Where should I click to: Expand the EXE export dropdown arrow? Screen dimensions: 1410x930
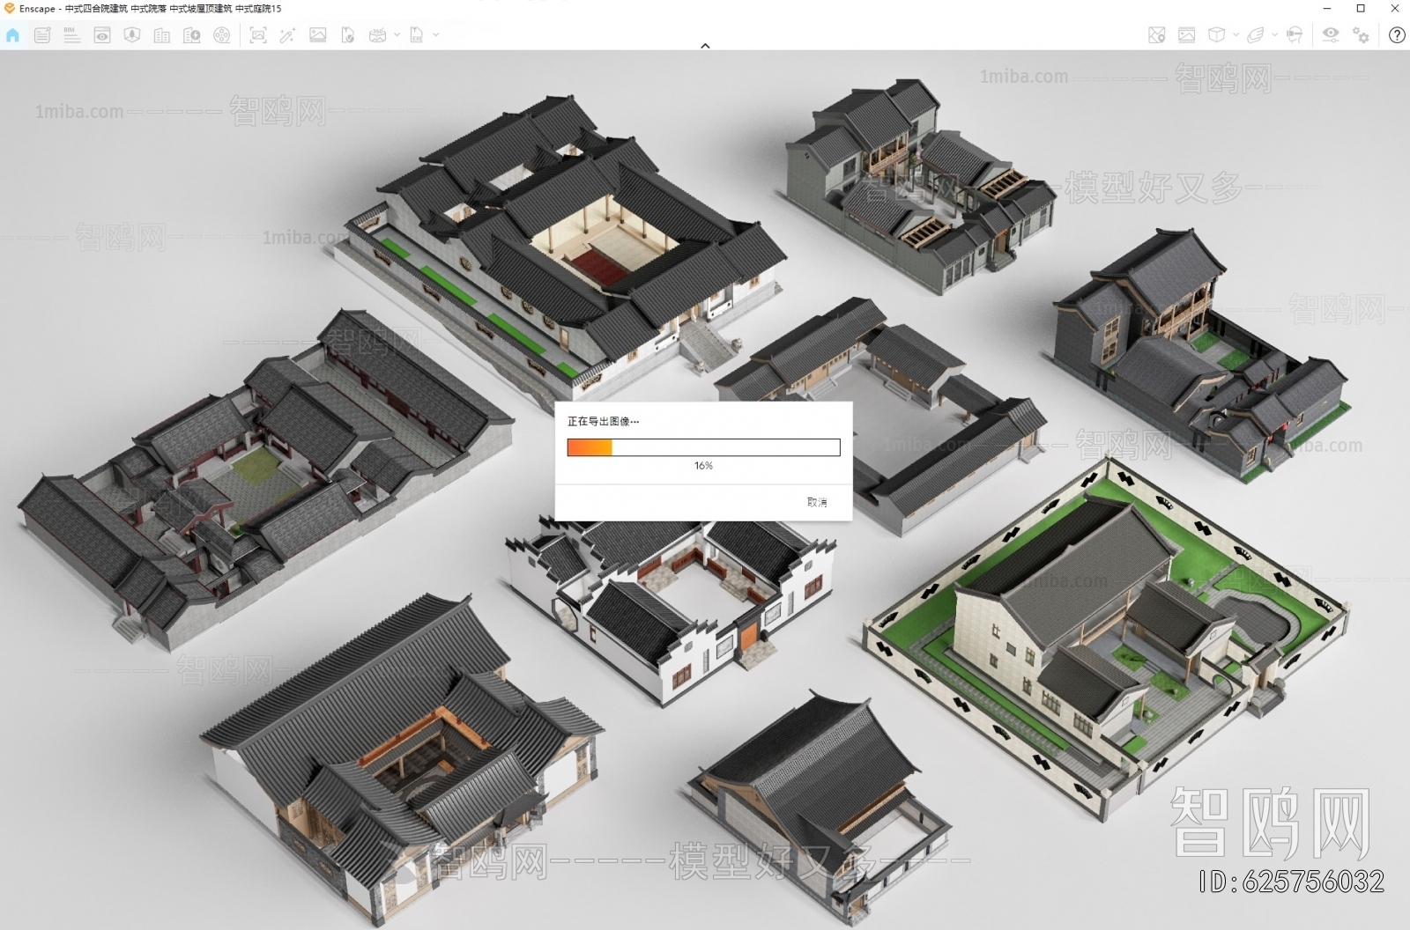pos(435,35)
